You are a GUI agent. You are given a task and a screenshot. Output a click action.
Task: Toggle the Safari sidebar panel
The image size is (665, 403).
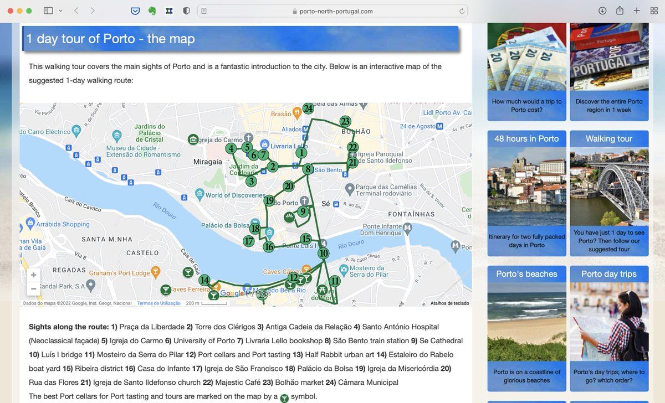(x=48, y=11)
